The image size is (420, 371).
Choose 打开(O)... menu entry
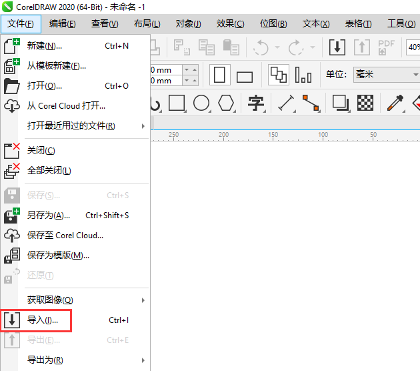[x=75, y=86]
